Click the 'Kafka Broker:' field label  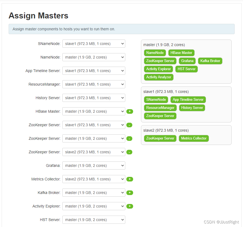(49, 193)
